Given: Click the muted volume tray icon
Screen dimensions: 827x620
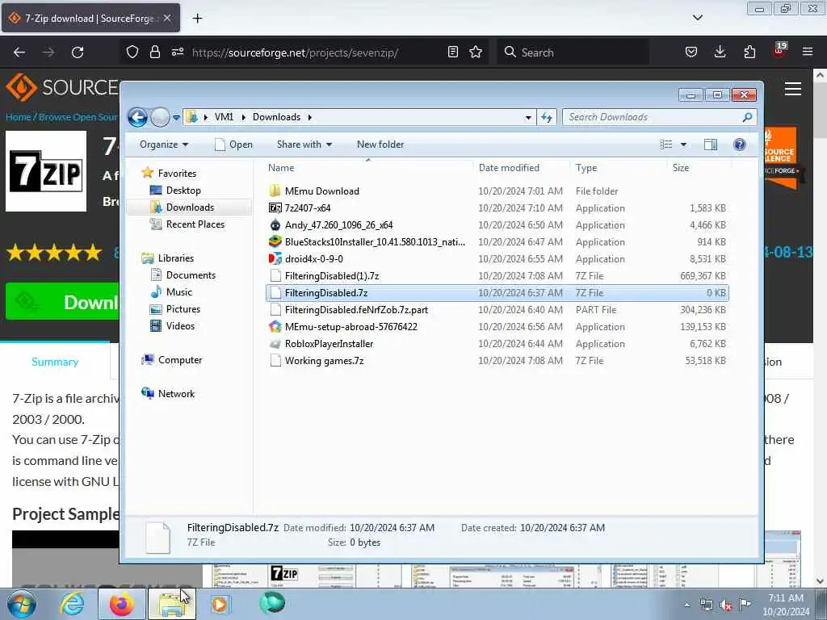Looking at the screenshot, I should 726,605.
